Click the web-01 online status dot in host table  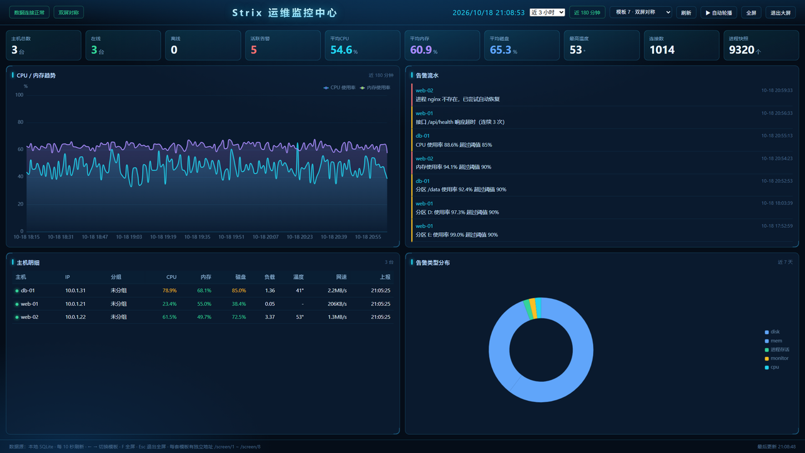[x=17, y=304]
